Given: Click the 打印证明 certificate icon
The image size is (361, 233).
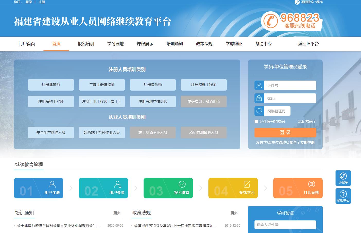Looking at the screenshot, I should [311, 184].
